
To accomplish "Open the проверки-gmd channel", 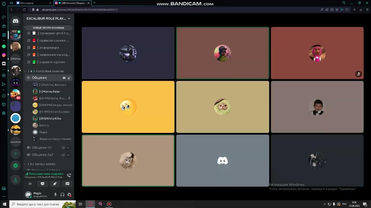I will pyautogui.click(x=49, y=33).
